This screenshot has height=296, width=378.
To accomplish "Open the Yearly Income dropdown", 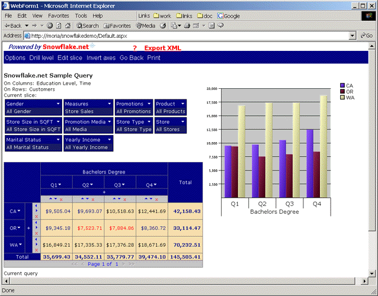I will (x=109, y=140).
